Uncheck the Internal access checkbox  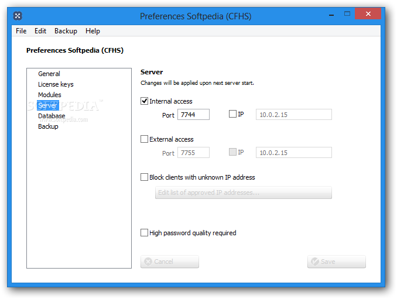coord(144,101)
